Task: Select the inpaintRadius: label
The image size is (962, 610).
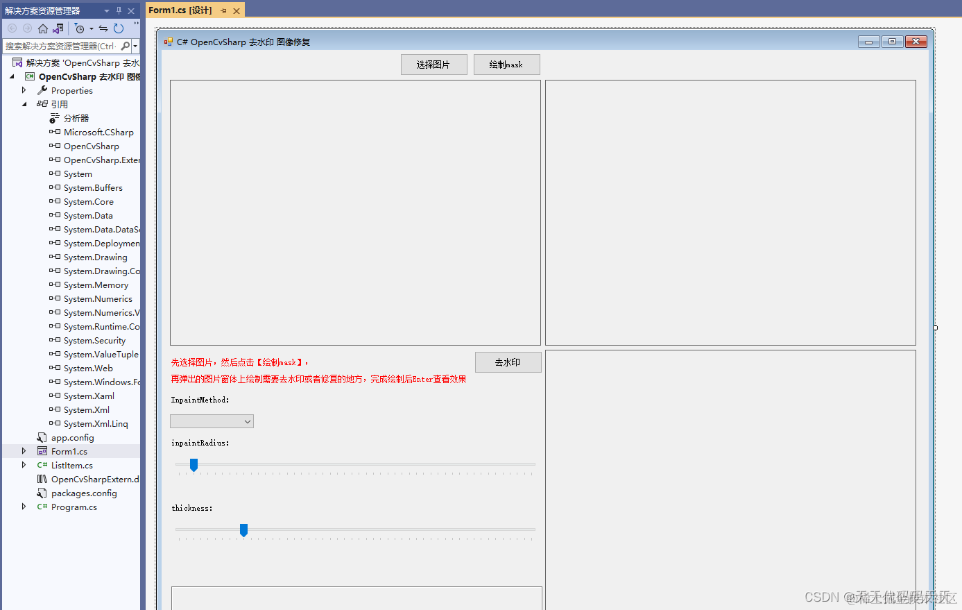Action: 200,443
